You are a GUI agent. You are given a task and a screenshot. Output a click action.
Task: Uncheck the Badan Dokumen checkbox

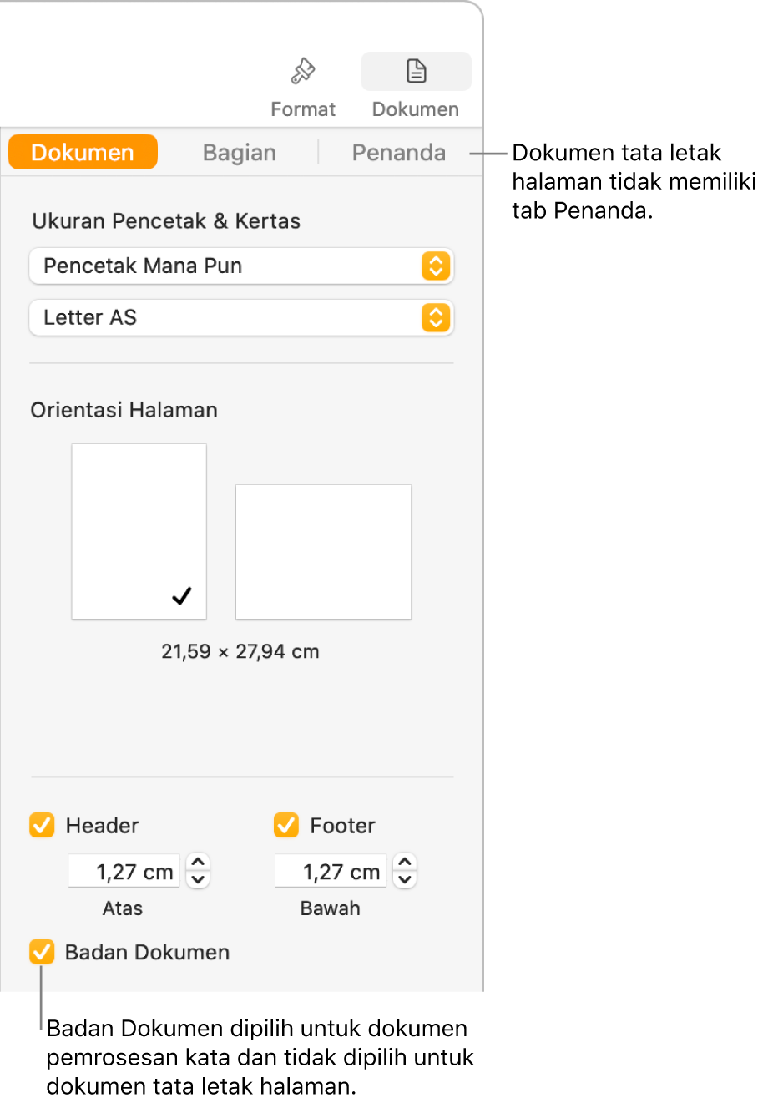click(42, 952)
